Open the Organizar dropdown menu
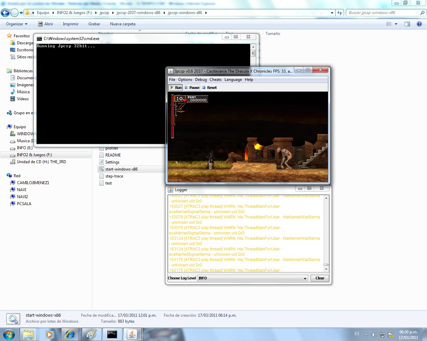 (17, 24)
